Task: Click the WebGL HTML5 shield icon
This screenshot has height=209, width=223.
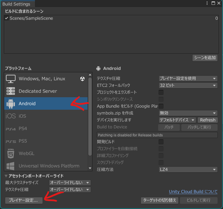Action: 11,154
